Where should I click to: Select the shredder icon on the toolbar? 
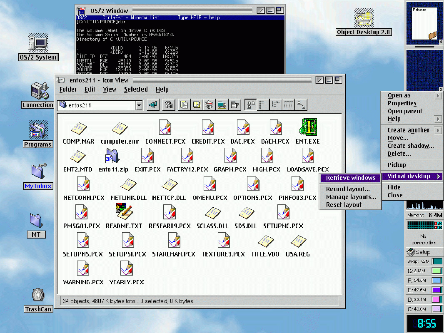pyautogui.click(x=209, y=104)
